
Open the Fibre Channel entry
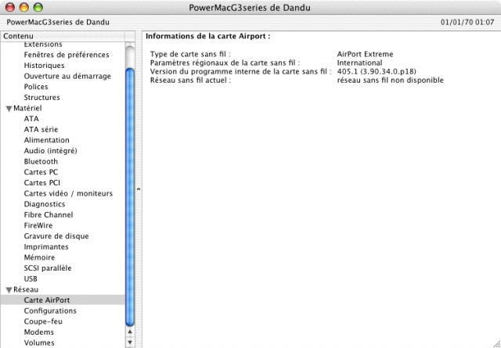[49, 215]
